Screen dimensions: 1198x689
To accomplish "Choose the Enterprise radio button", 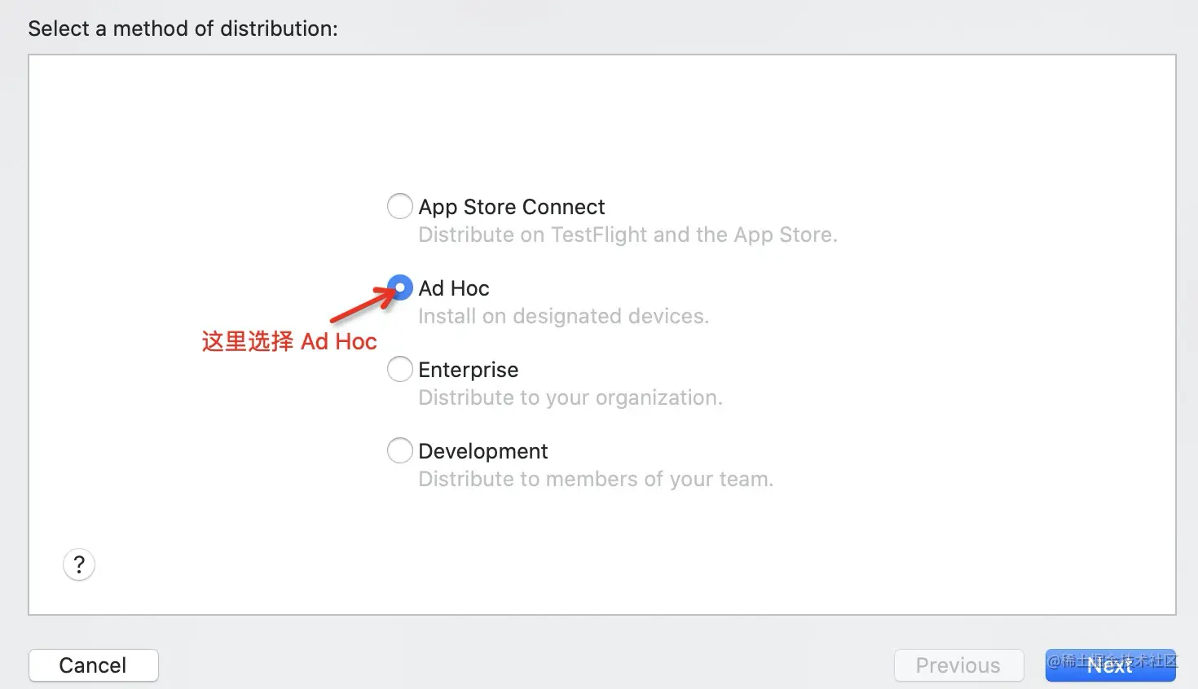I will pyautogui.click(x=399, y=369).
